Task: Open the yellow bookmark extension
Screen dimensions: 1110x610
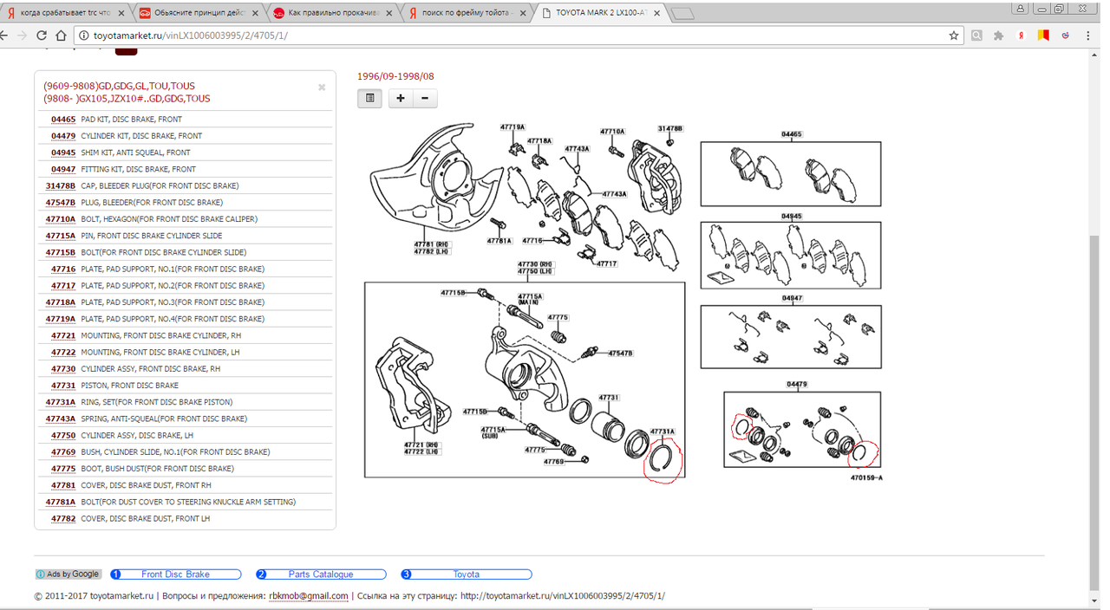Action: click(x=1044, y=36)
